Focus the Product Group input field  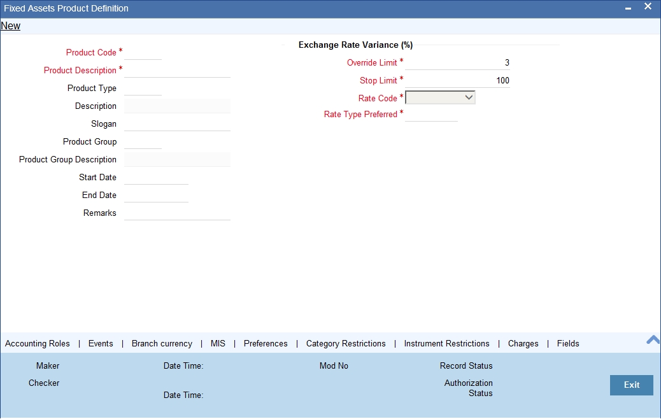pyautogui.click(x=143, y=141)
